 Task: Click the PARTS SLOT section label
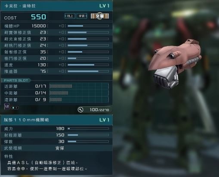pyautogui.click(x=16, y=81)
